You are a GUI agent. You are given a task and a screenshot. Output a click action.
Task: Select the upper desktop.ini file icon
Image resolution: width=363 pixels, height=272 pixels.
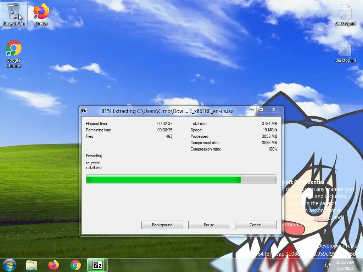[346, 14]
